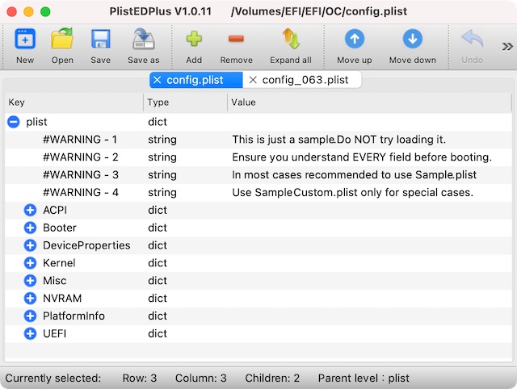Collapse the plist root node
The image size is (517, 389).
tap(14, 122)
